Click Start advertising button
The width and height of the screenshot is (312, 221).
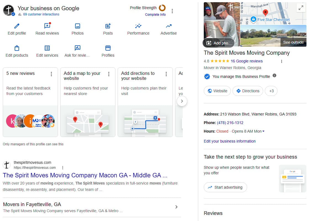click(x=226, y=187)
